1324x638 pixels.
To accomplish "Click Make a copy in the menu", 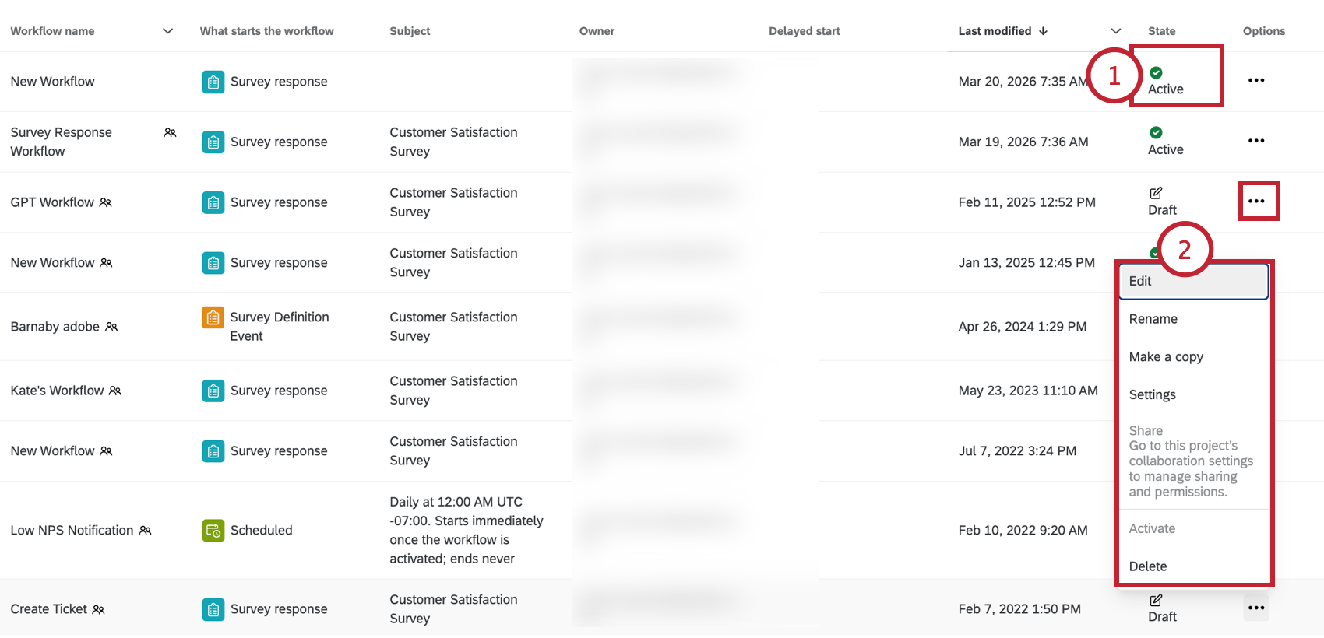I will (x=1166, y=356).
